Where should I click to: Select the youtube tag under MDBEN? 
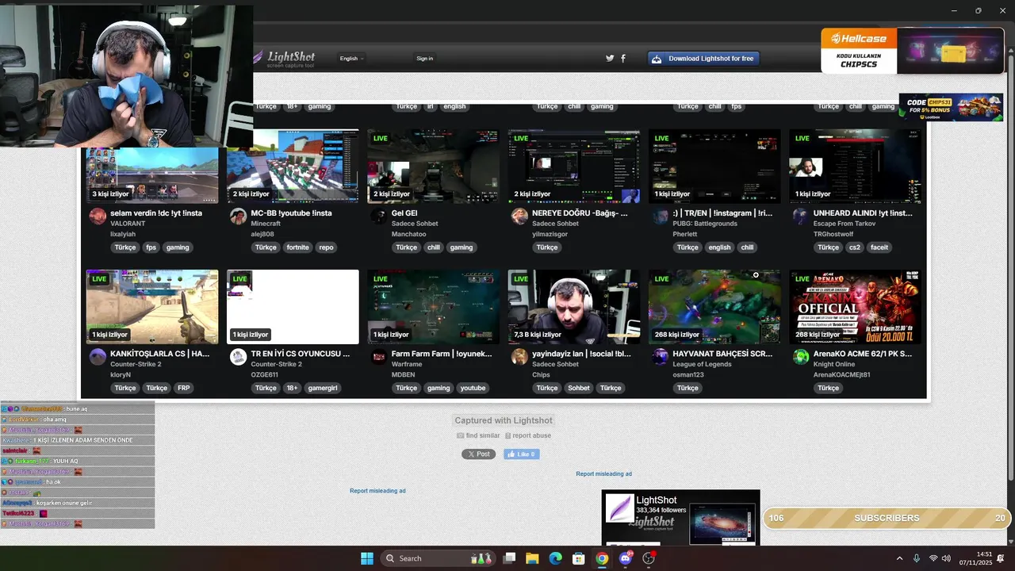473,389
